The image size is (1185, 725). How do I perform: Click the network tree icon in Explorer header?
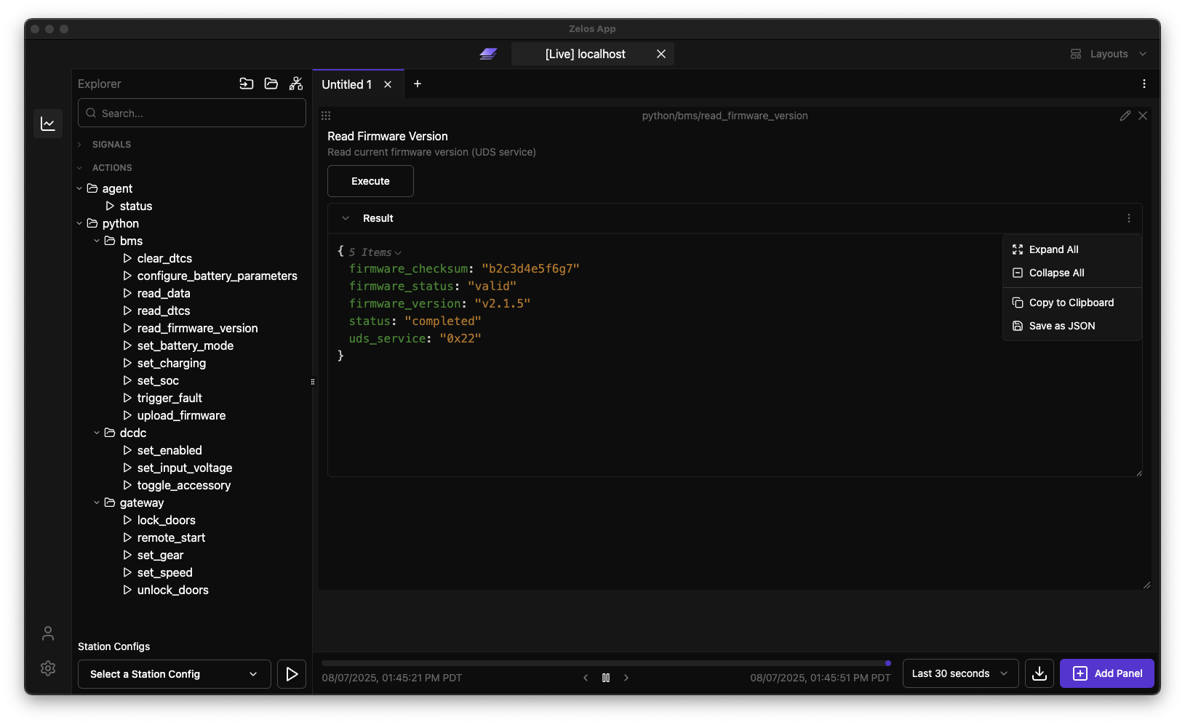(296, 84)
